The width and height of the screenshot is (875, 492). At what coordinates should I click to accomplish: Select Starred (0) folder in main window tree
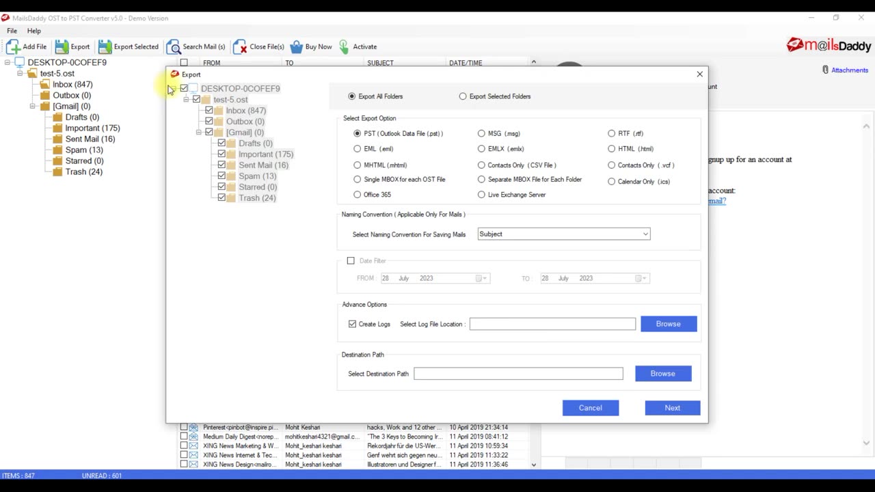84,161
